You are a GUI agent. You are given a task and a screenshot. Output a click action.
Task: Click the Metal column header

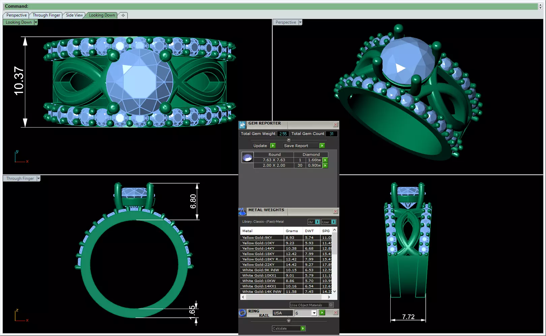(262, 231)
